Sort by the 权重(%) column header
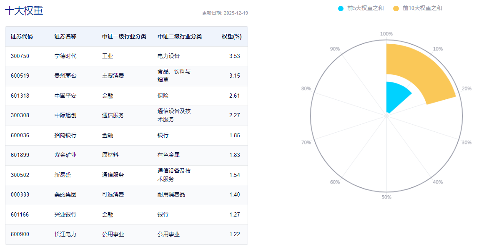The height and width of the screenshot is (247, 484). tap(231, 36)
